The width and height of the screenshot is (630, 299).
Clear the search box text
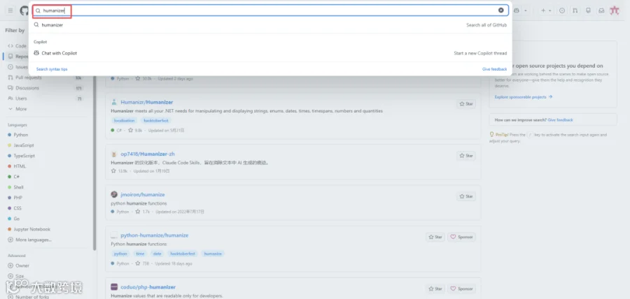[501, 10]
